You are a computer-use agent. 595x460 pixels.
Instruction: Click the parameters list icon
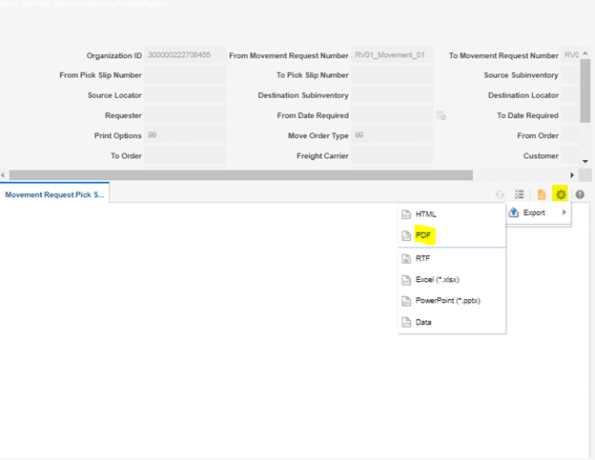[x=520, y=194]
